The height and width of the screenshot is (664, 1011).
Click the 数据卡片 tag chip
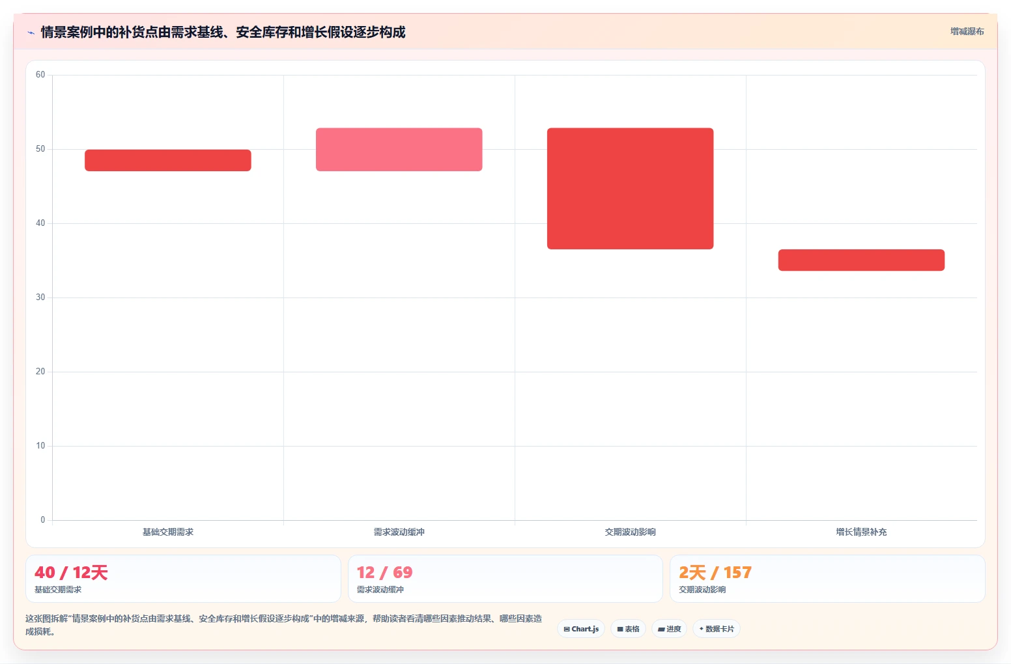click(x=717, y=629)
